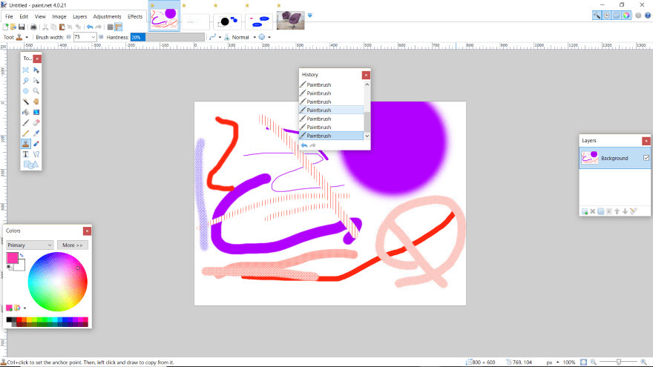Open the Primary color selector dropdown
The width and height of the screenshot is (653, 367).
click(x=30, y=245)
